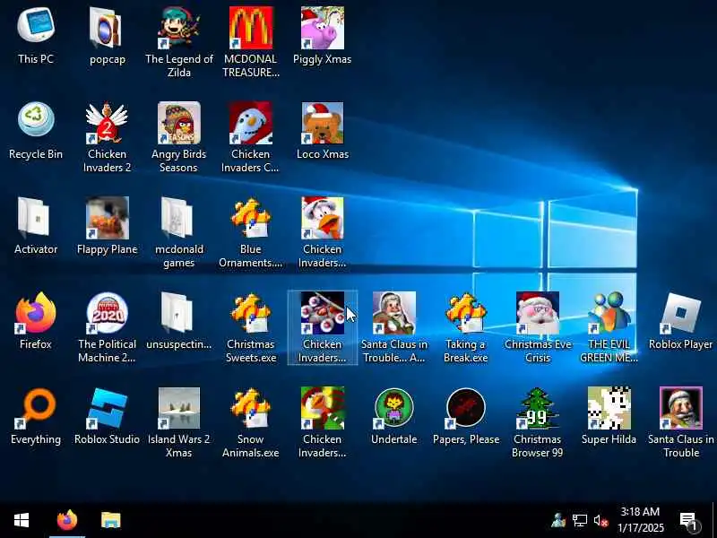Image resolution: width=717 pixels, height=538 pixels.
Task: Open the clock showing 3:18 AM
Action: (x=641, y=520)
